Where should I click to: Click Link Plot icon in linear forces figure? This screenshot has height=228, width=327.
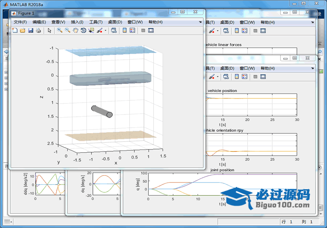pyautogui.click(x=226, y=31)
